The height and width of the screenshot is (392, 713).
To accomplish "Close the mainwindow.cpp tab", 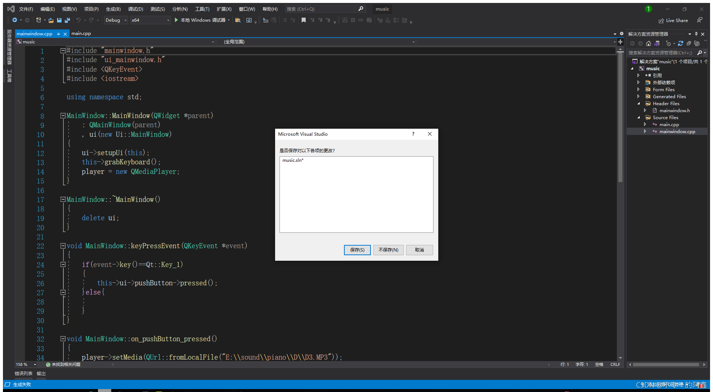I will tap(65, 34).
